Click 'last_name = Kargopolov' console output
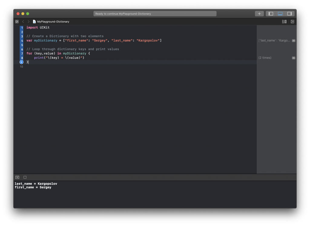This screenshot has height=226, width=310. [x=36, y=184]
